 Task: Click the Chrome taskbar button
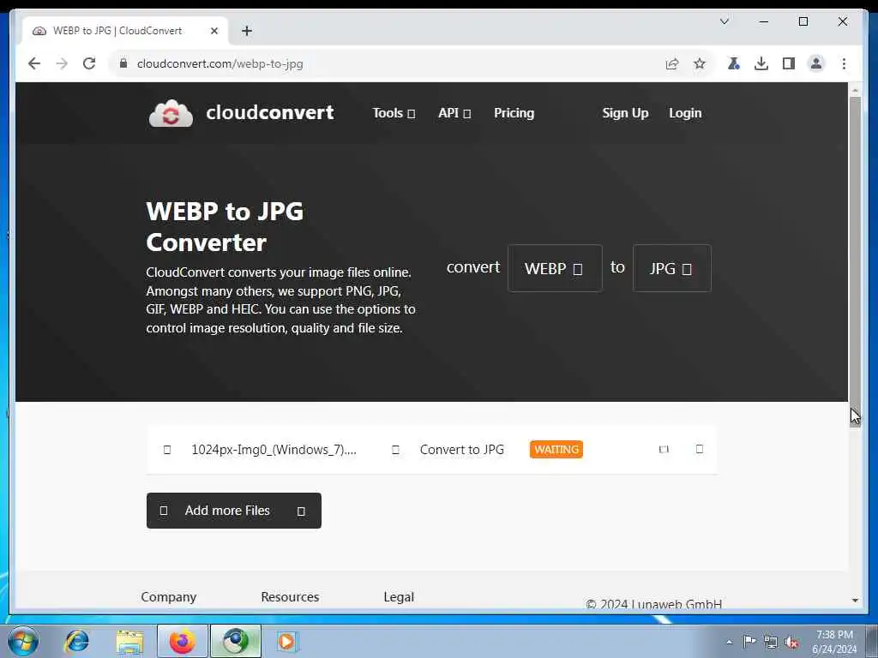click(236, 641)
